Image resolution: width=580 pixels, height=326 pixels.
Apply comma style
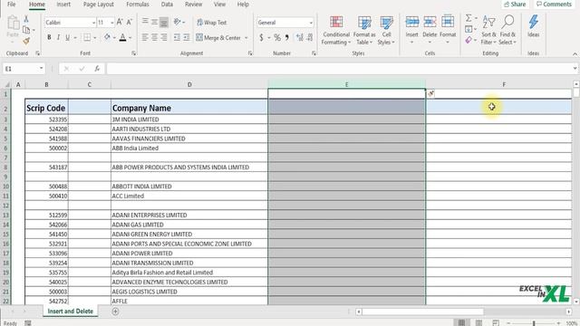tap(286, 37)
